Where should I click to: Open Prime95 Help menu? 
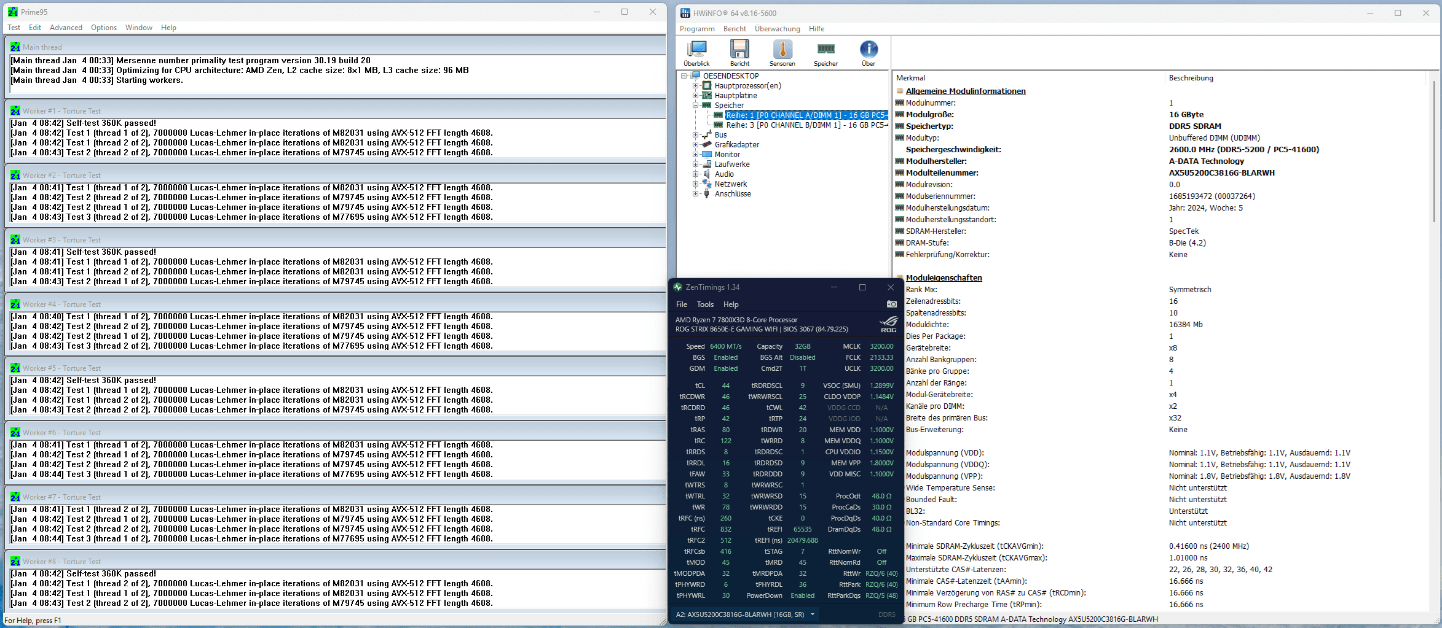[168, 28]
